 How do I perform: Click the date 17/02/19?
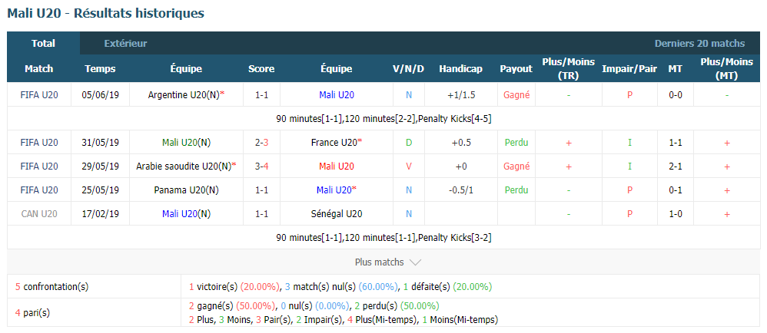tap(100, 214)
